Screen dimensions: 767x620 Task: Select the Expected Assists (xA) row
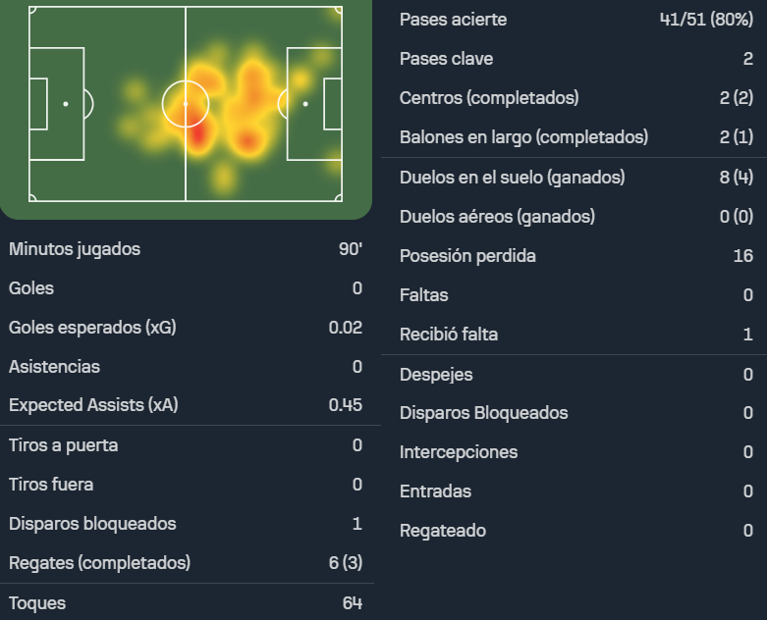pyautogui.click(x=186, y=405)
